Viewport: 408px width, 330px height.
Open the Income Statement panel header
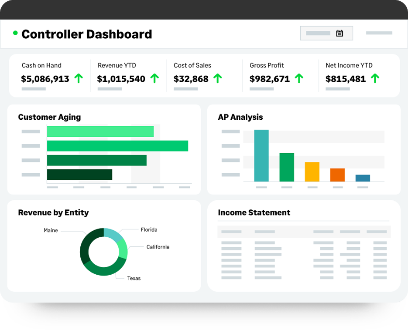pos(254,212)
